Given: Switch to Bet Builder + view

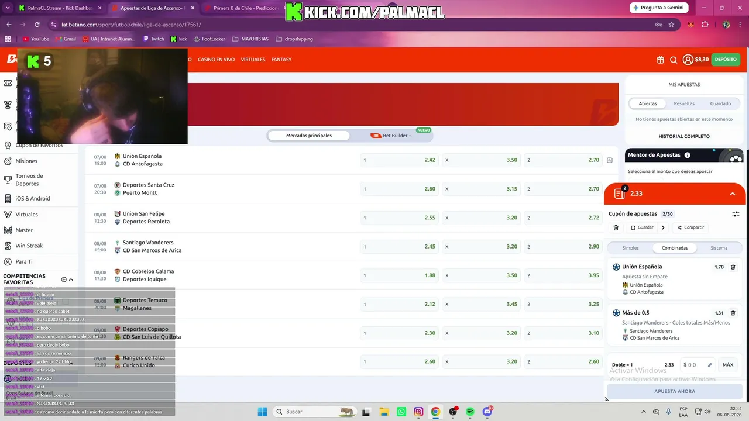Looking at the screenshot, I should [x=391, y=136].
